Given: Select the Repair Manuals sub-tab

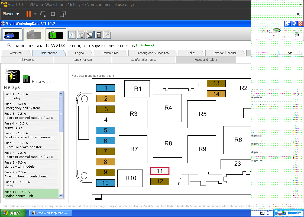Looking at the screenshot, I should pyautogui.click(x=83, y=60).
